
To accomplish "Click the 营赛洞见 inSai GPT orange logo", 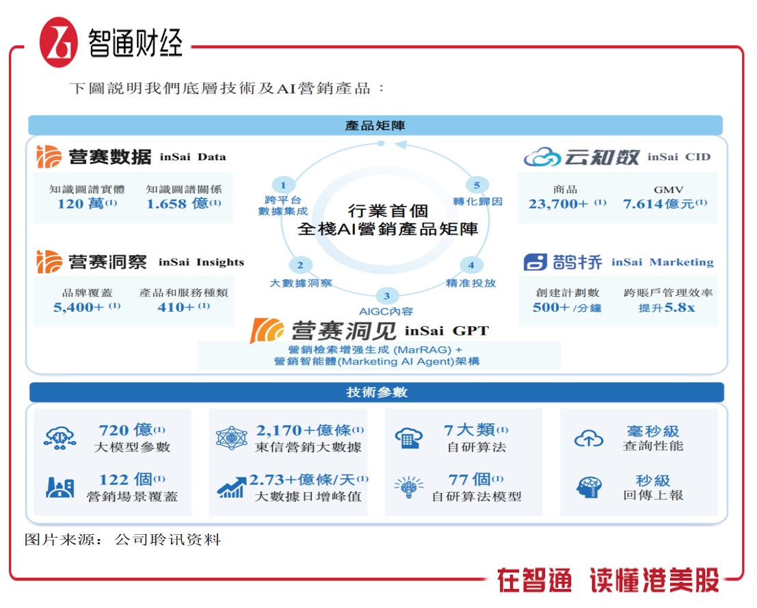I will (x=267, y=331).
